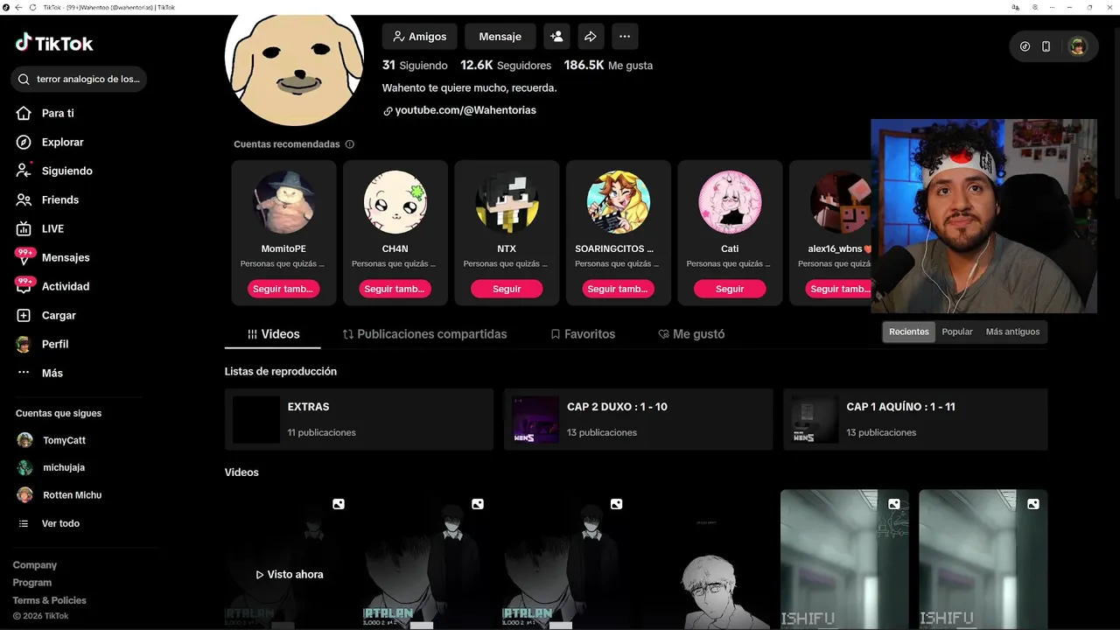Open the CAP 2 DUXO : 1 - 10 playlist
This screenshot has height=630, width=1120.
point(638,419)
